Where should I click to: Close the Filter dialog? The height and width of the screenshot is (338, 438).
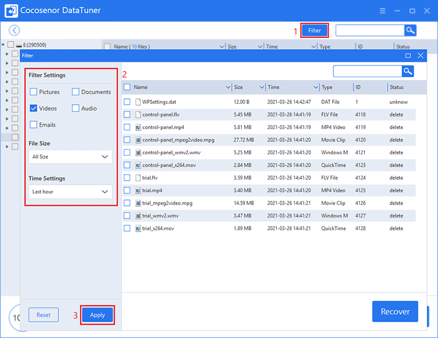[420, 56]
